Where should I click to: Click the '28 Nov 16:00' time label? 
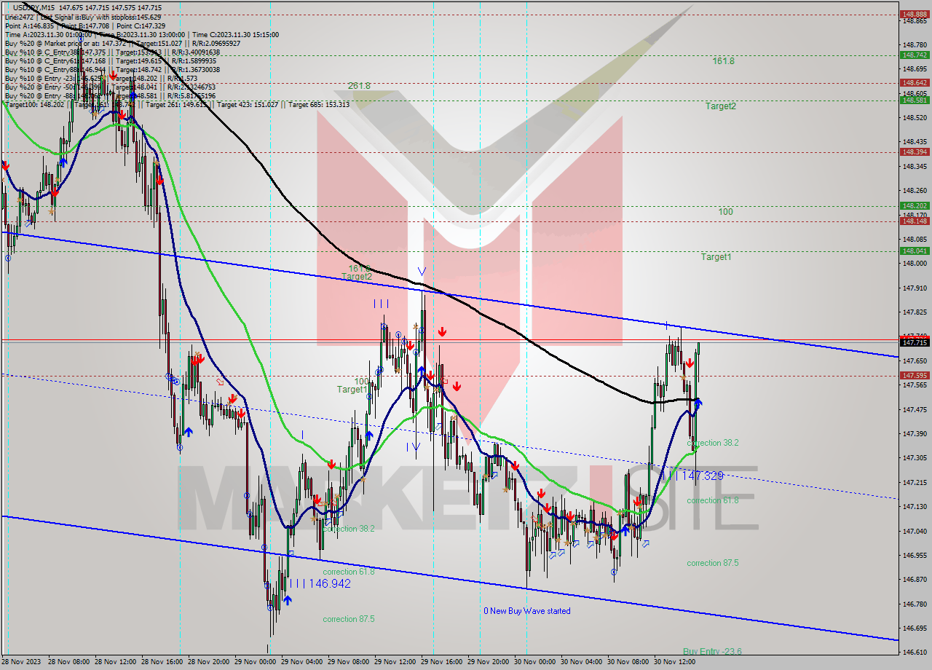click(162, 663)
